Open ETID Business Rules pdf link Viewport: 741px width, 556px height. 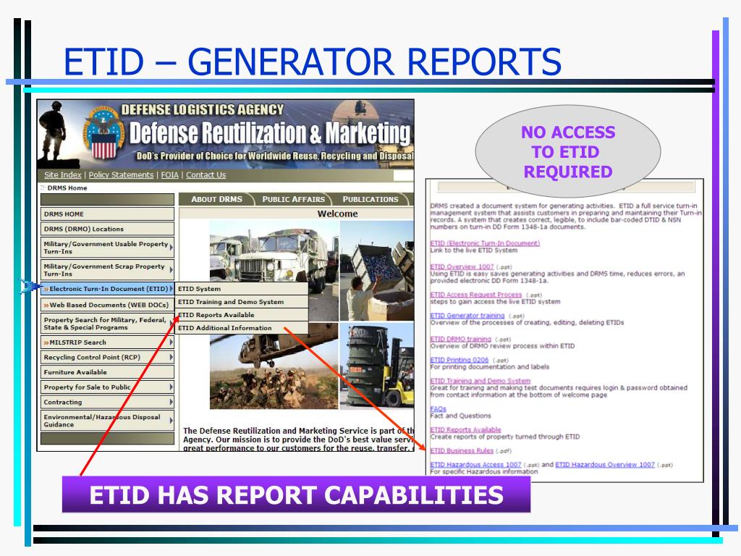pos(462,451)
